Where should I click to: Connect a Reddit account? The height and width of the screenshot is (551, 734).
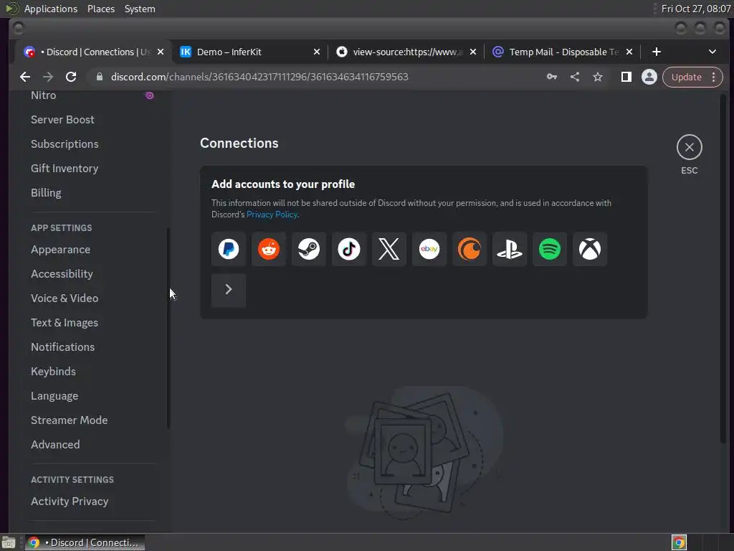point(269,249)
